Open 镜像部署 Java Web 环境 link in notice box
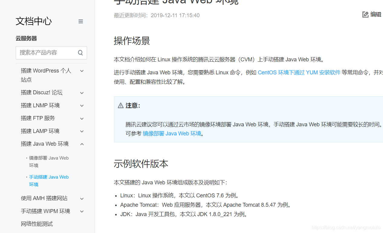383x233 pixels. 172,133
